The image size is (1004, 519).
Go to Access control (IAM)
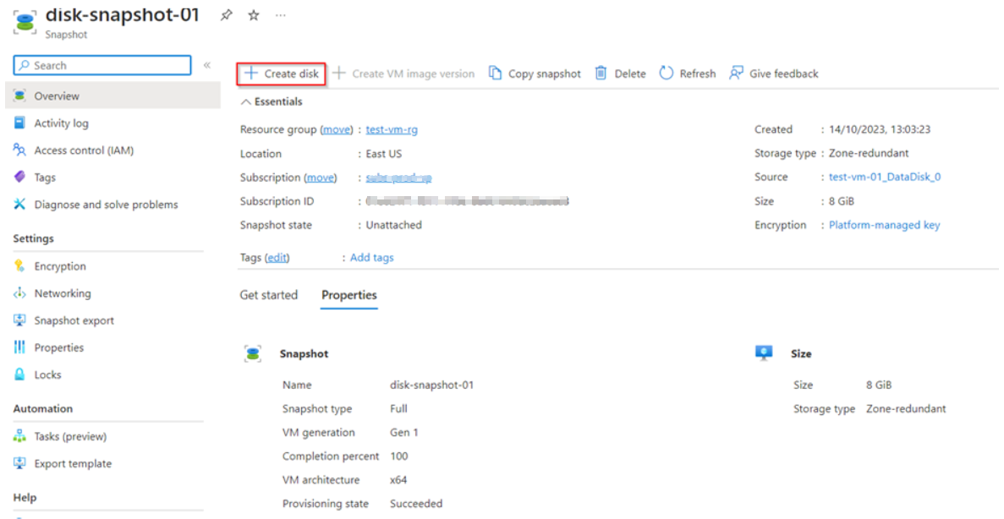pos(84,150)
